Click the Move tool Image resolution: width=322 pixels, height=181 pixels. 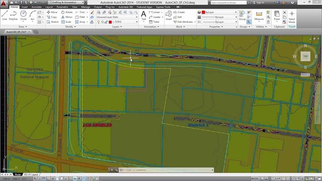pyautogui.click(x=52, y=12)
